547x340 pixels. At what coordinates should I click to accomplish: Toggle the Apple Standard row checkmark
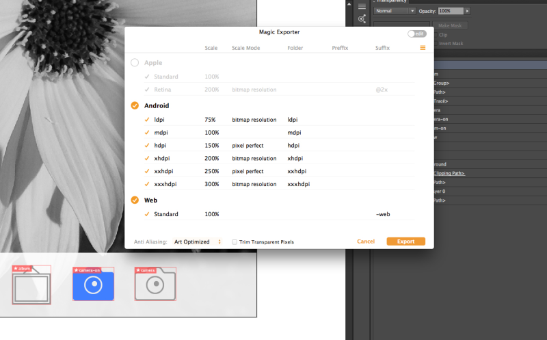(147, 77)
